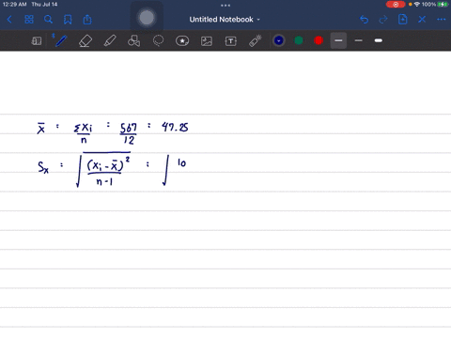Tap the three-dot multitasking handle
451x338 pixels.
click(x=225, y=6)
